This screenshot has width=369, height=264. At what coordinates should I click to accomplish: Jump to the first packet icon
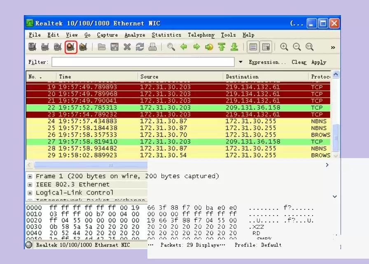pos(222,47)
